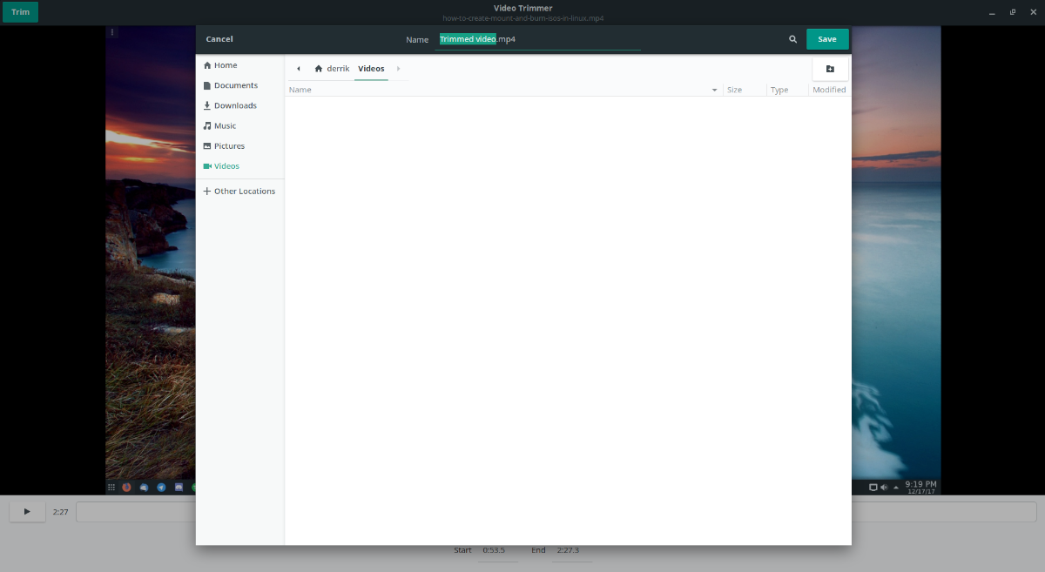Open the search in the file chooser
Image resolution: width=1045 pixels, height=572 pixels.
pos(792,38)
